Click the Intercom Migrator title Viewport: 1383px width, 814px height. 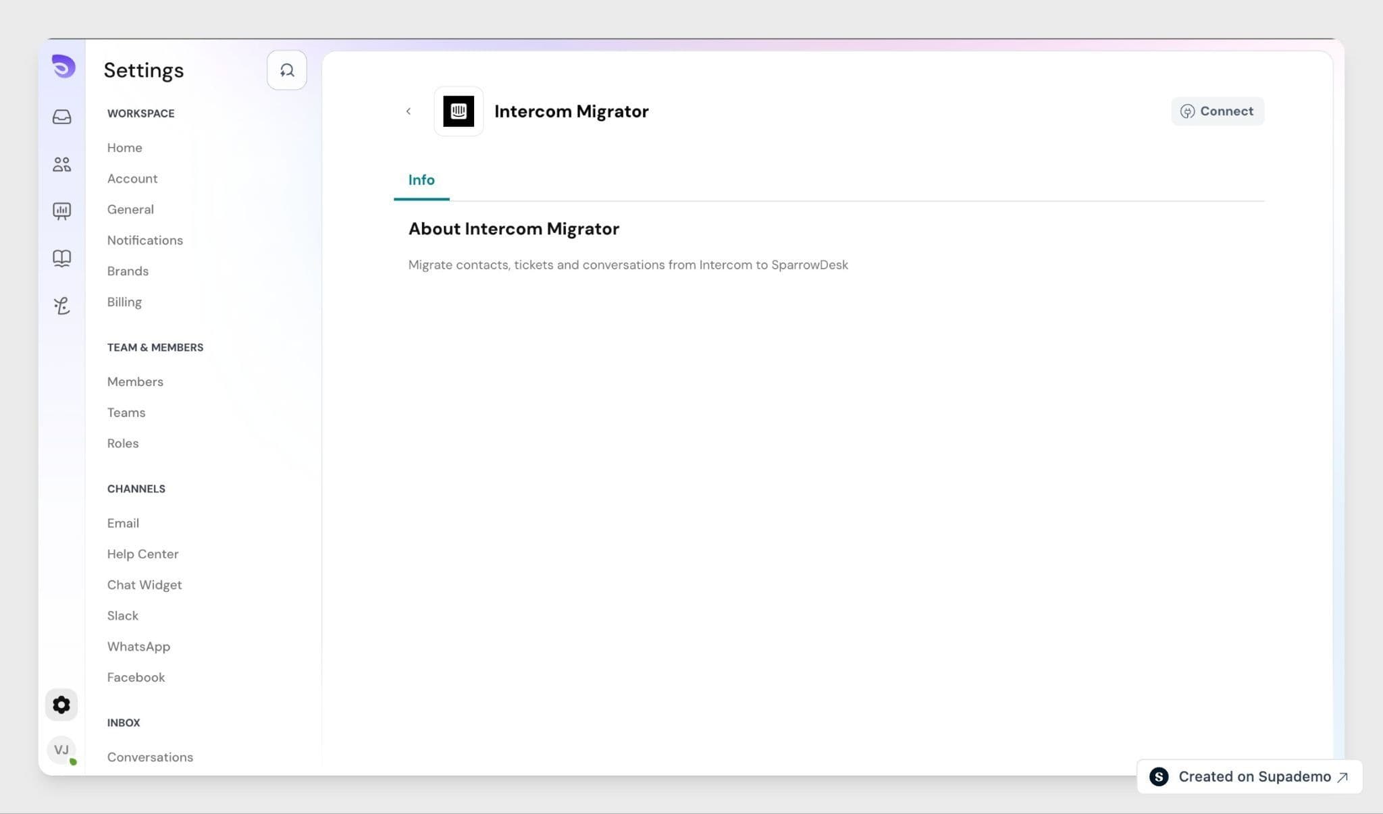pos(571,111)
